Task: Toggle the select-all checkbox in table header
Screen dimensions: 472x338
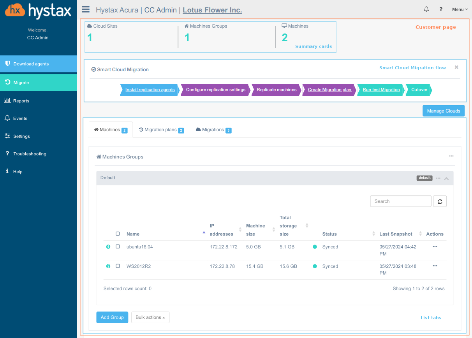Action: point(118,234)
